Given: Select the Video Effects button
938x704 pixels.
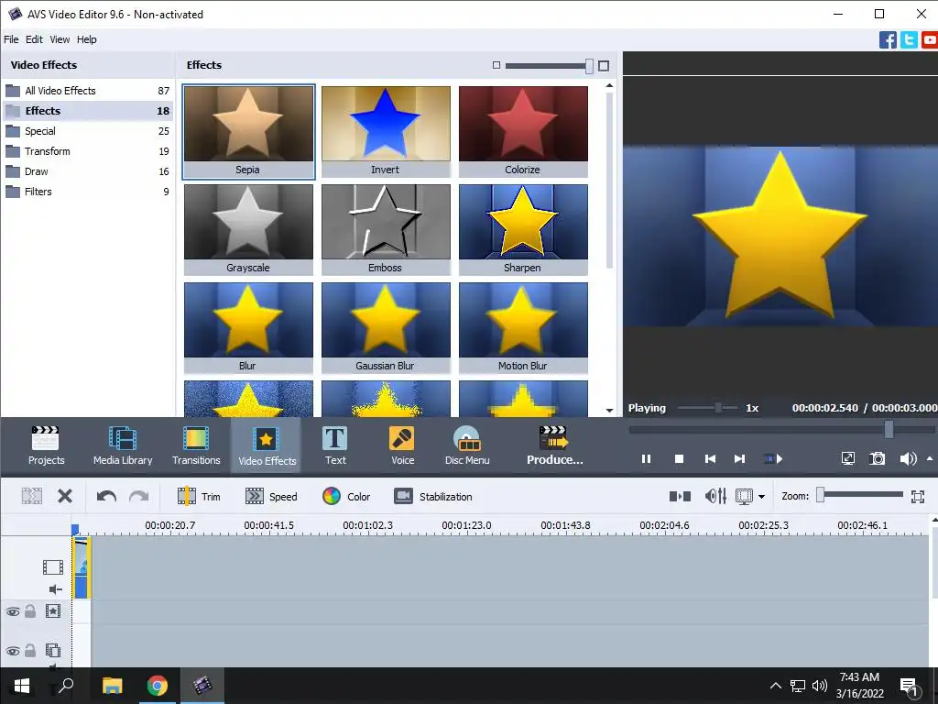Looking at the screenshot, I should (x=267, y=445).
